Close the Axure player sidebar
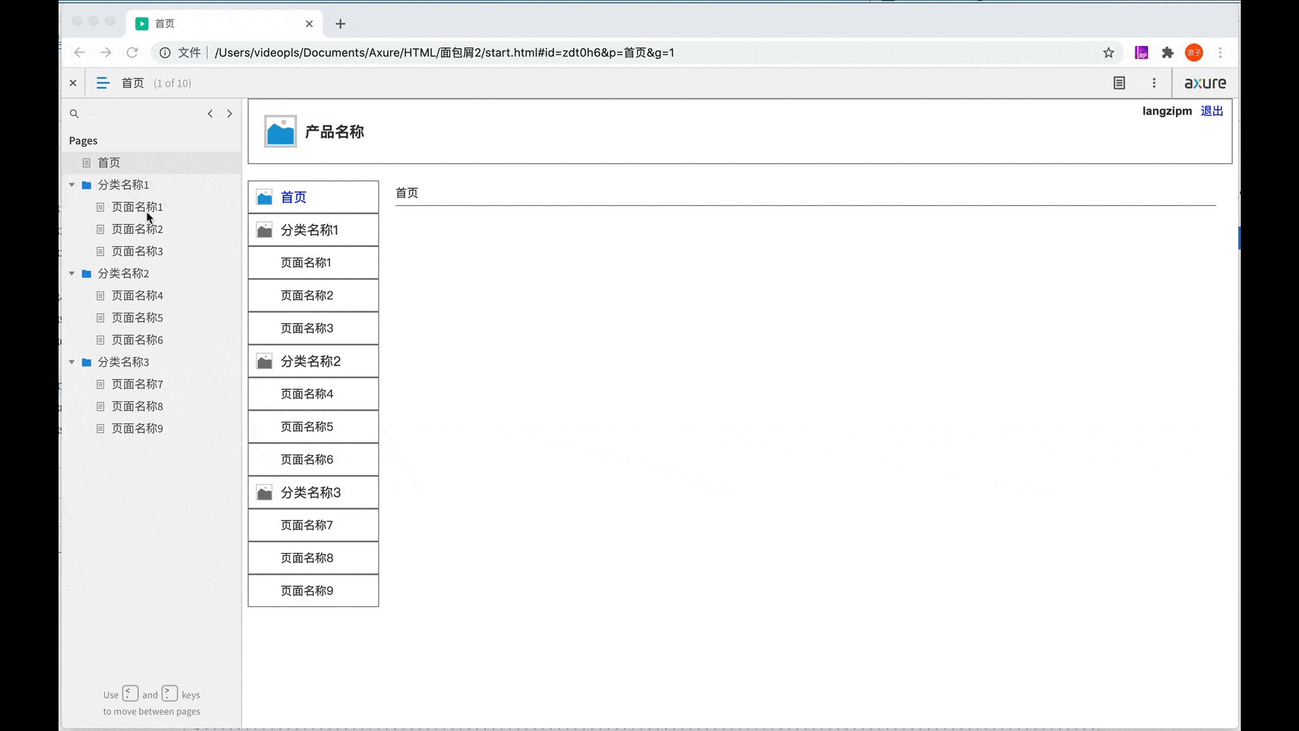1299x731 pixels. point(73,83)
